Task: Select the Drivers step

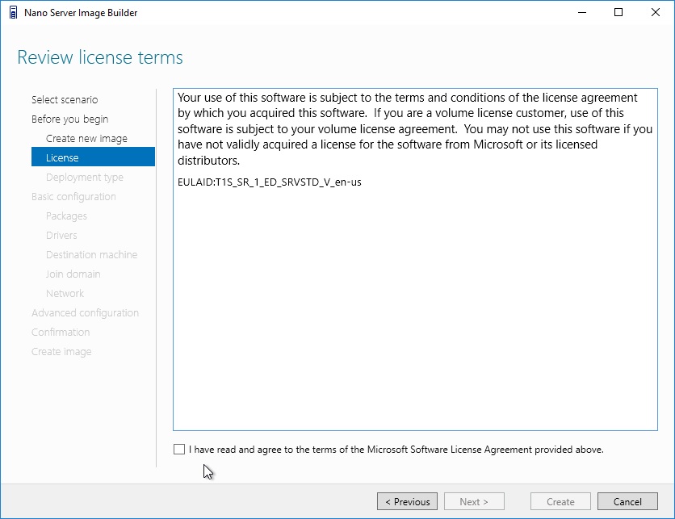Action: (61, 236)
